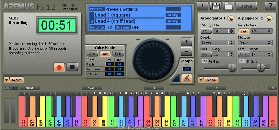The image size is (279, 130).
Task: Select One voice mode
Action: [x=92, y=54]
